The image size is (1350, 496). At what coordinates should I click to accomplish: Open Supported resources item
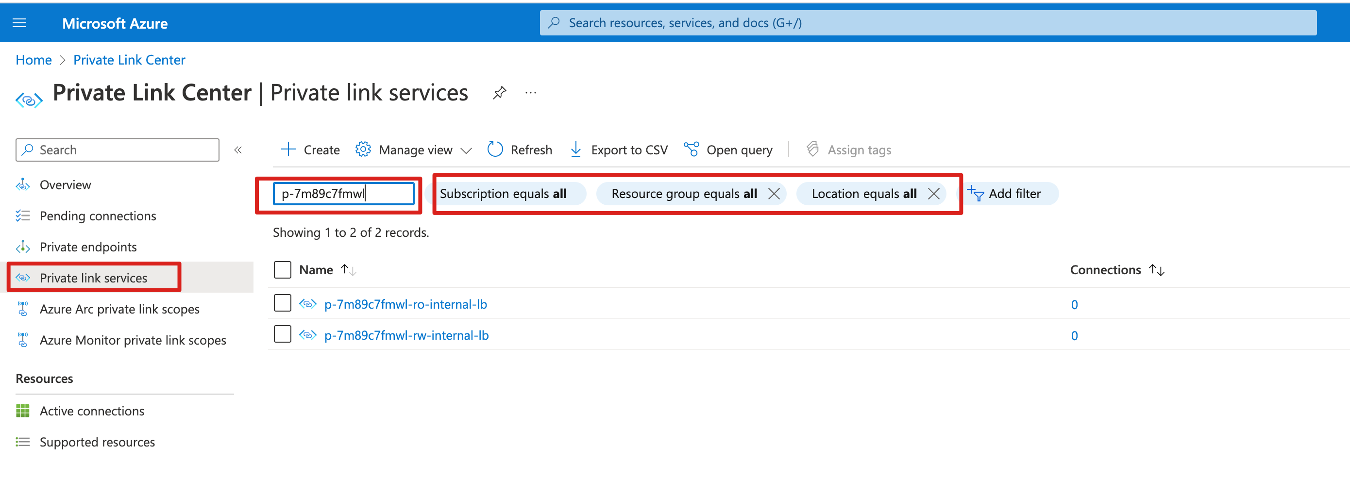tap(97, 442)
